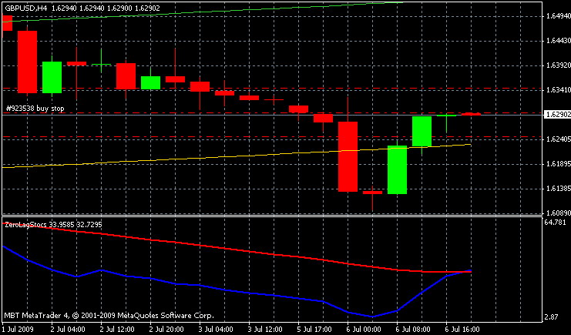This screenshot has width=571, height=335.
Task: Click the red dashed level line near 1.63410
Action: pos(272,88)
